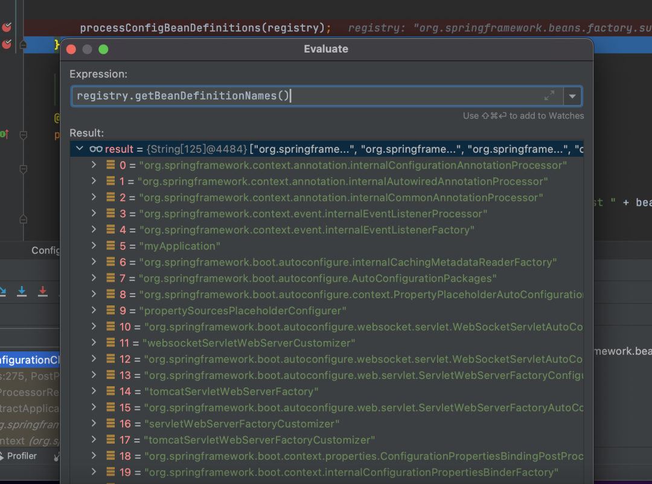652x484 pixels.
Task: Toggle breakpoint on processConfigBeanDefinitions line
Action: (7, 27)
